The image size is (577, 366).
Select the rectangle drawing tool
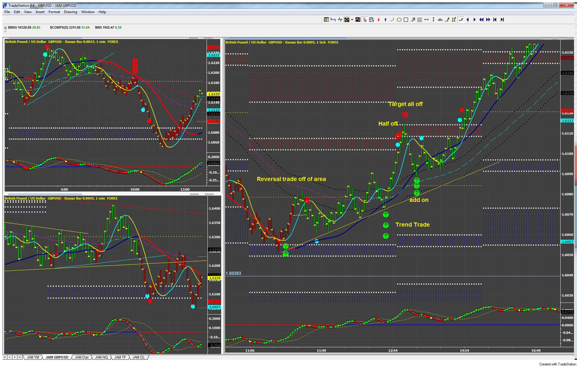tap(406, 20)
